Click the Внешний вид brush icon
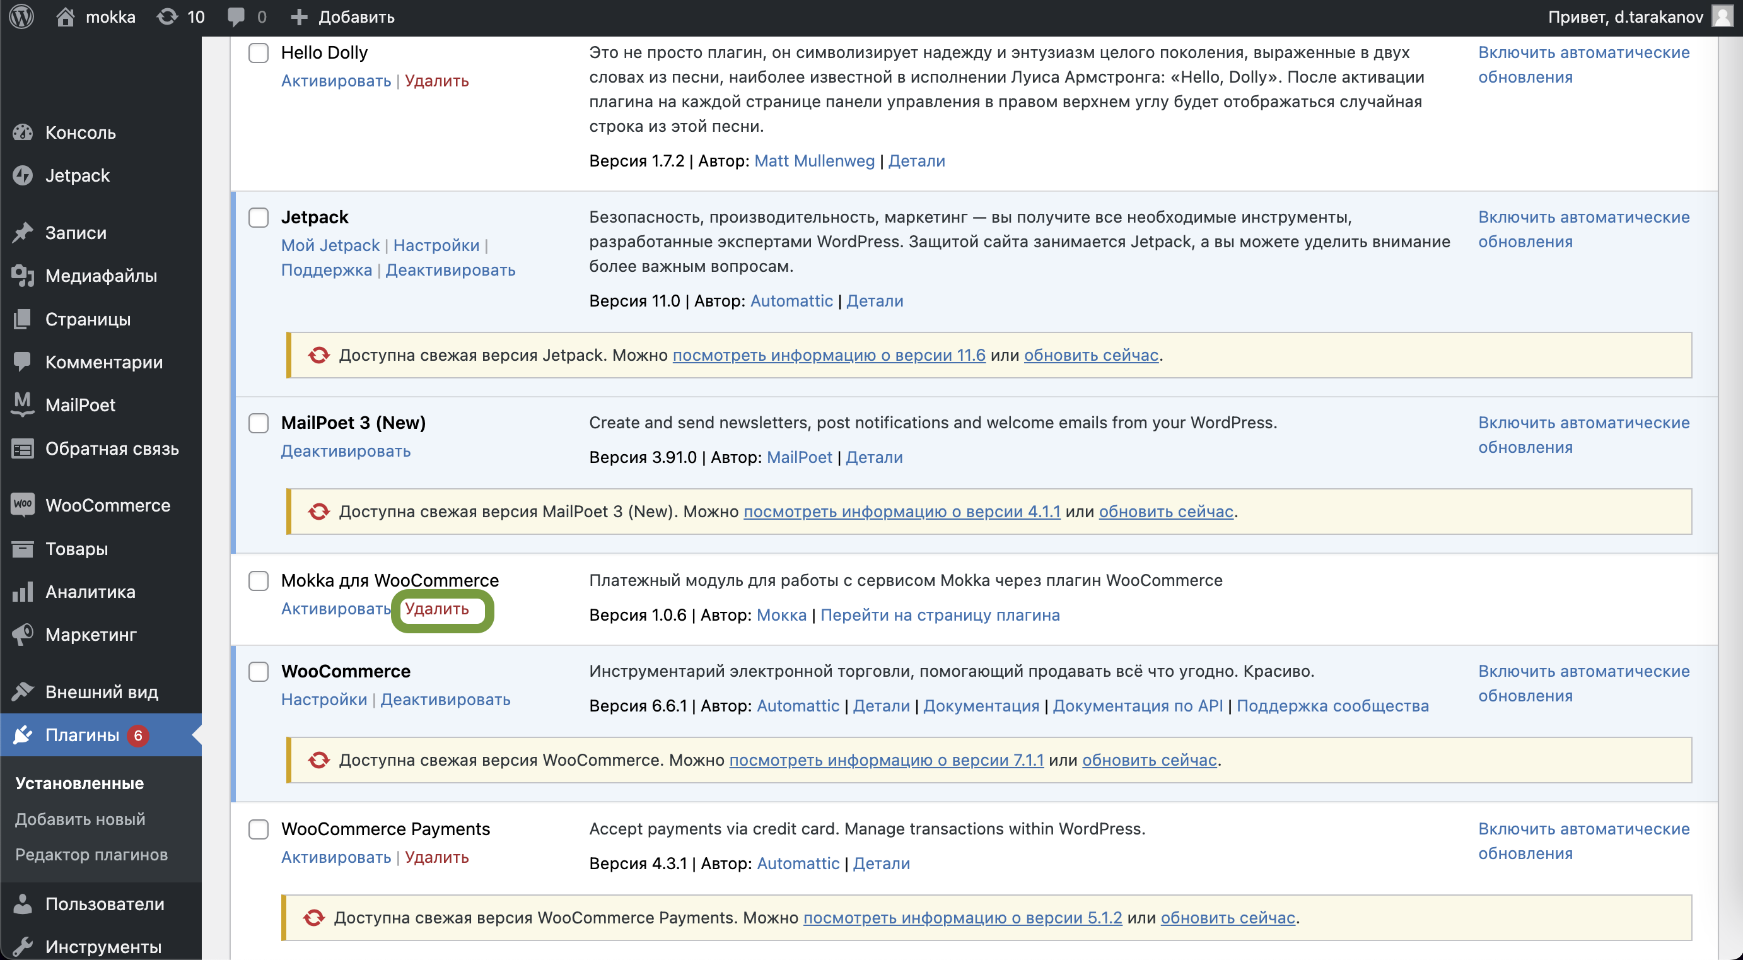Screen dimensions: 1743x960 22,692
